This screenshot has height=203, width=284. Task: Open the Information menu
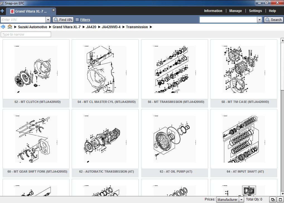(x=213, y=11)
